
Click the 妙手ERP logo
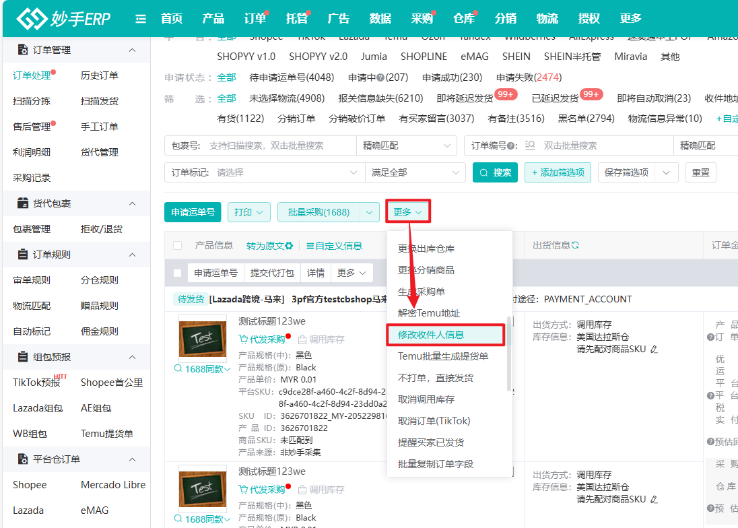click(63, 18)
